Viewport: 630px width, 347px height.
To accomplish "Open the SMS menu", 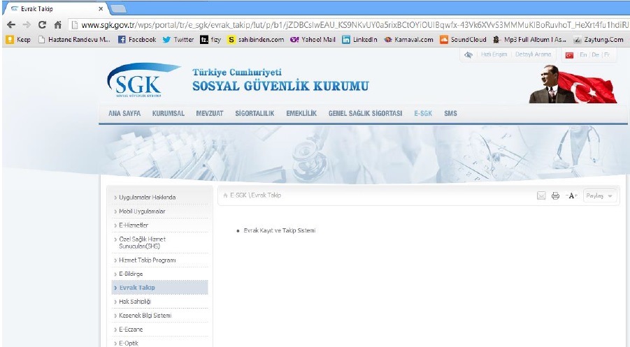I will pos(450,114).
